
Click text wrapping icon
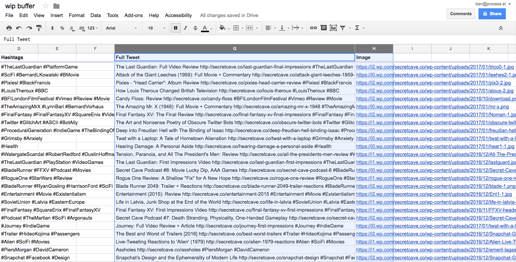pyautogui.click(x=296, y=28)
